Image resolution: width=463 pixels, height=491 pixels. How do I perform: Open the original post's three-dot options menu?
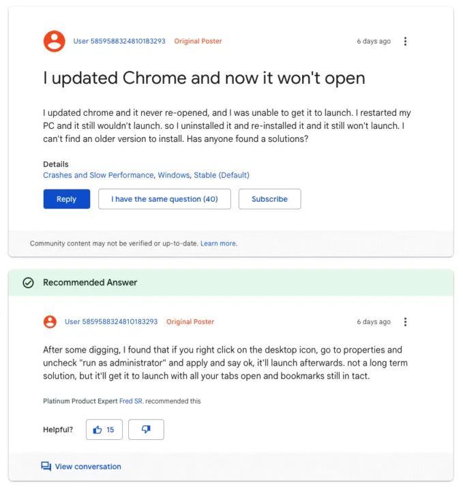(x=405, y=42)
